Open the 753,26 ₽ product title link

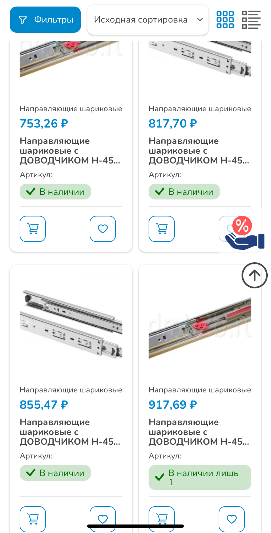[x=70, y=151]
